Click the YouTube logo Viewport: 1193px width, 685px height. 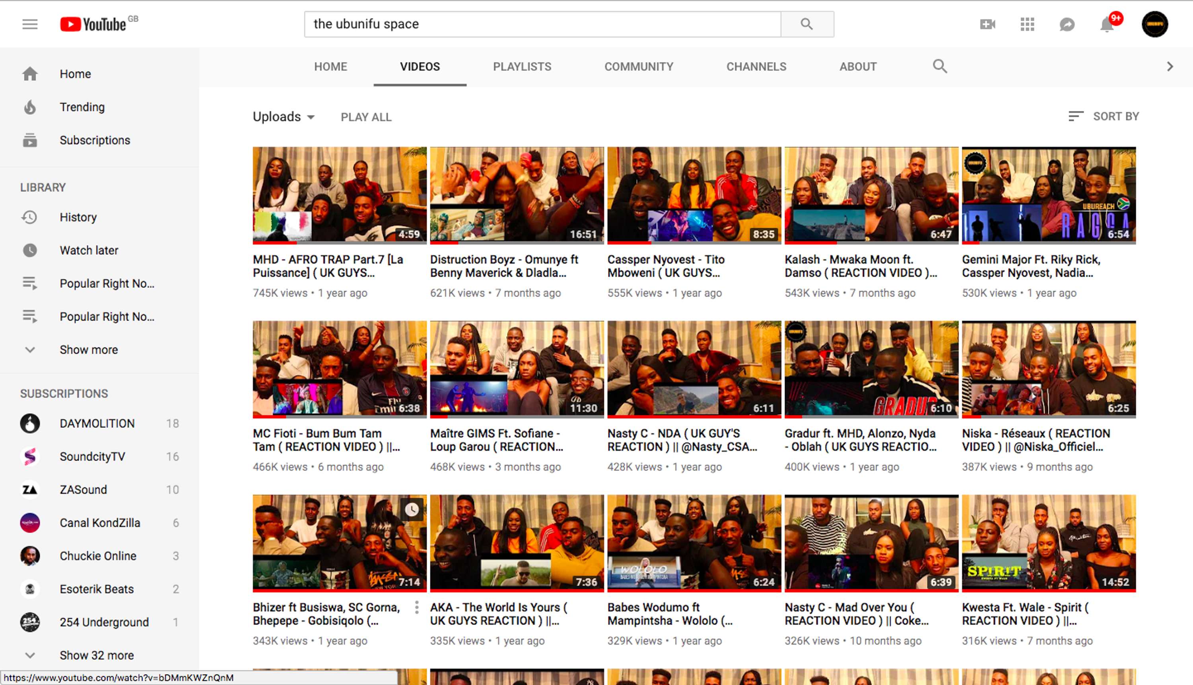[93, 24]
